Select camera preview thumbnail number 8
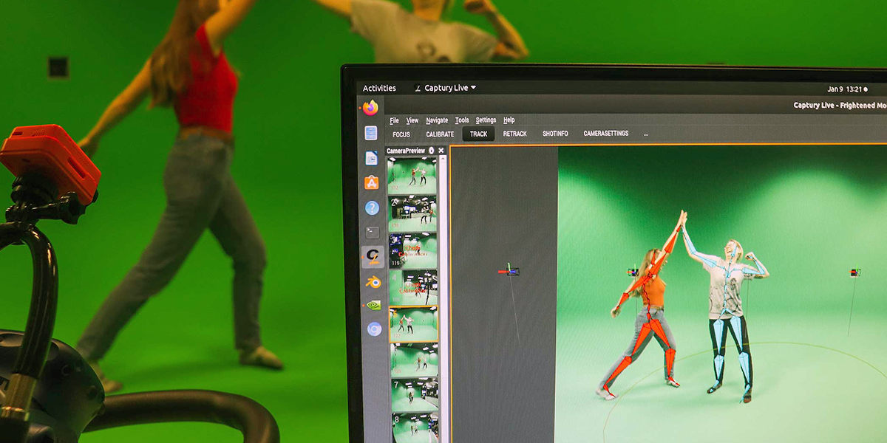Viewport: 887px width, 443px height. [415, 429]
